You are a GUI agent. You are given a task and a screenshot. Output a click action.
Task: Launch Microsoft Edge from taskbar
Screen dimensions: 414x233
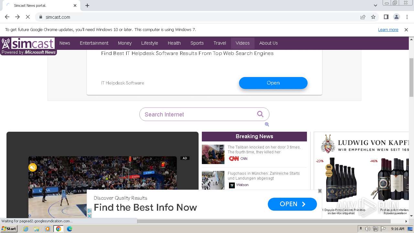70,229
